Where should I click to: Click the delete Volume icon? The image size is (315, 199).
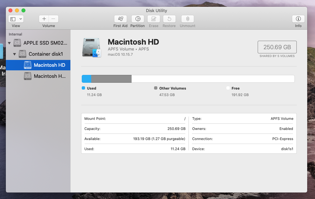point(53,19)
